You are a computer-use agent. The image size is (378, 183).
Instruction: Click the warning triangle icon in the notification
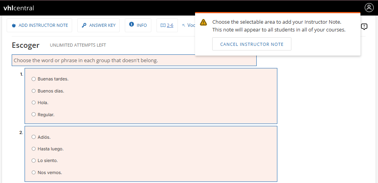[x=204, y=22]
